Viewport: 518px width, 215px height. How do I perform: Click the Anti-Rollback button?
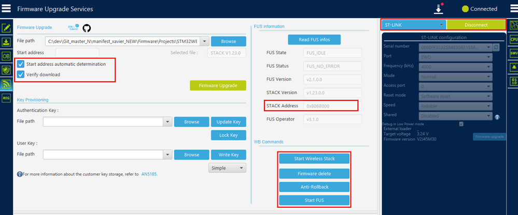point(314,187)
